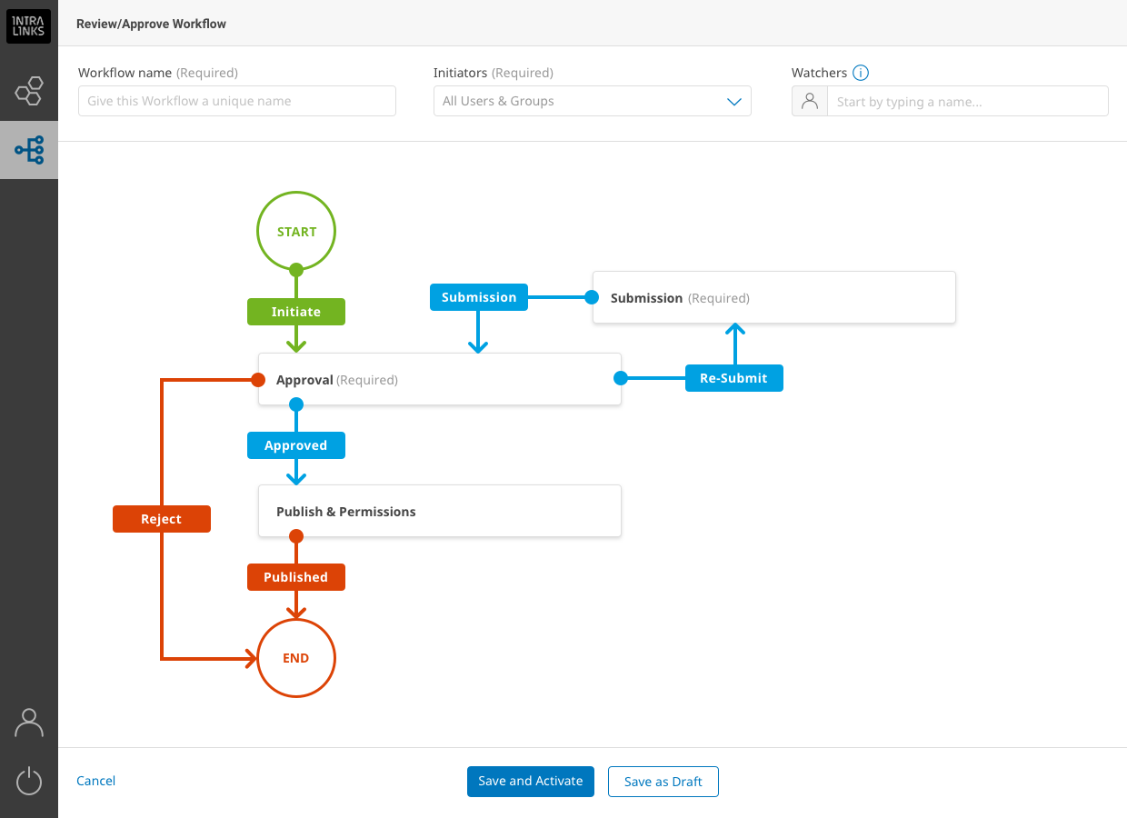Open the user profile sidebar icon
The height and width of the screenshot is (818, 1127).
click(x=29, y=723)
